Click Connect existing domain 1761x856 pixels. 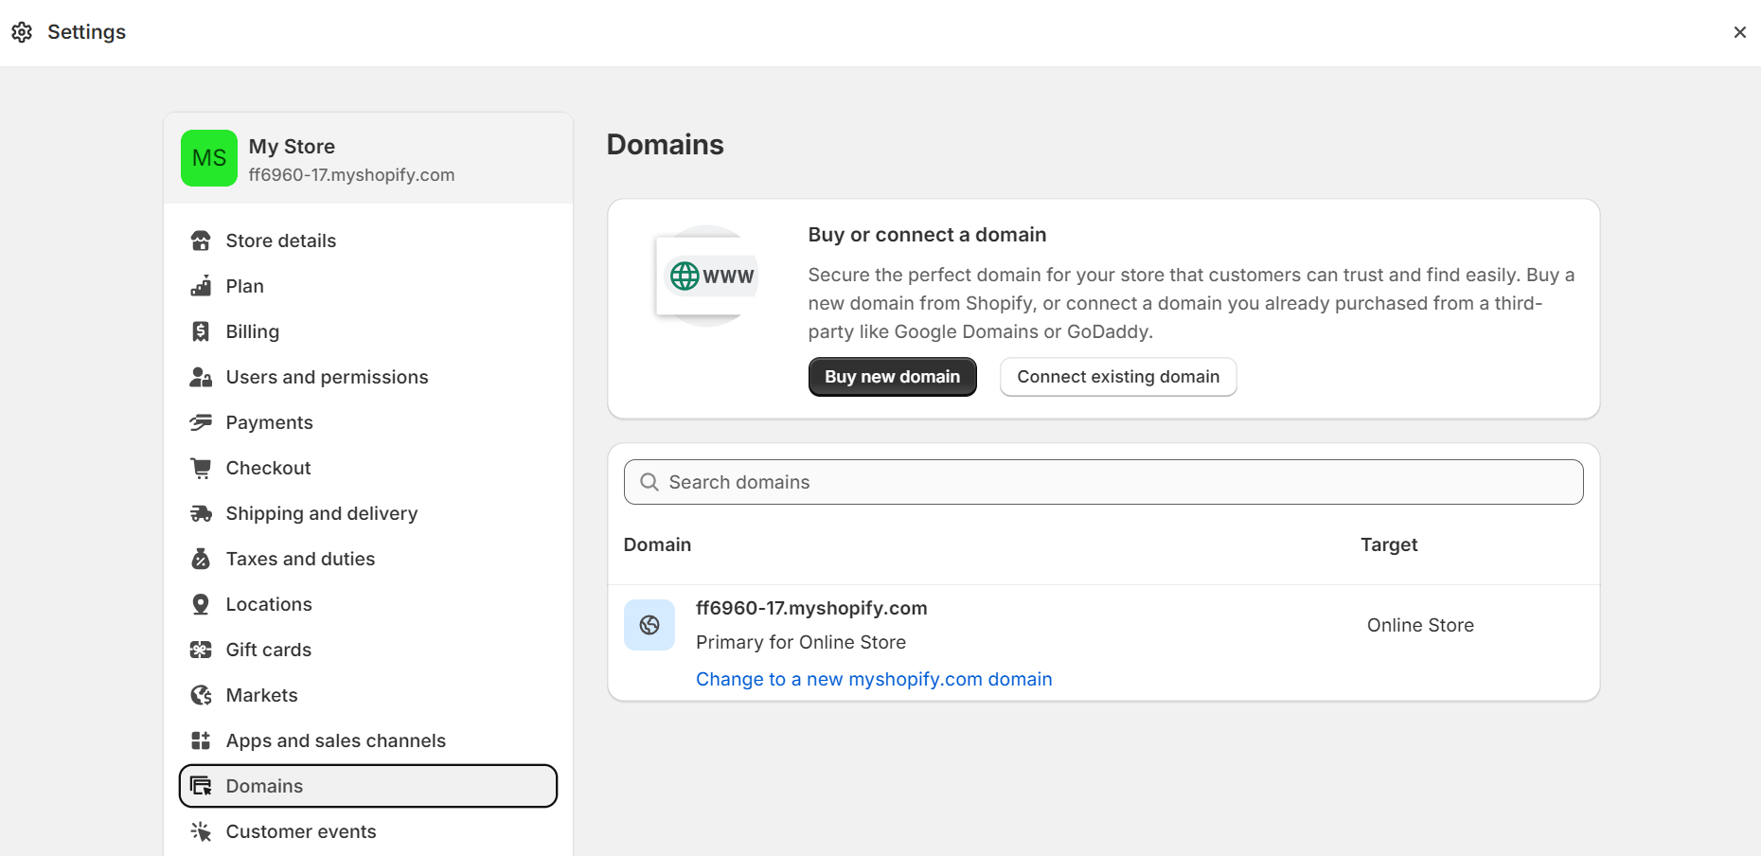tap(1118, 377)
